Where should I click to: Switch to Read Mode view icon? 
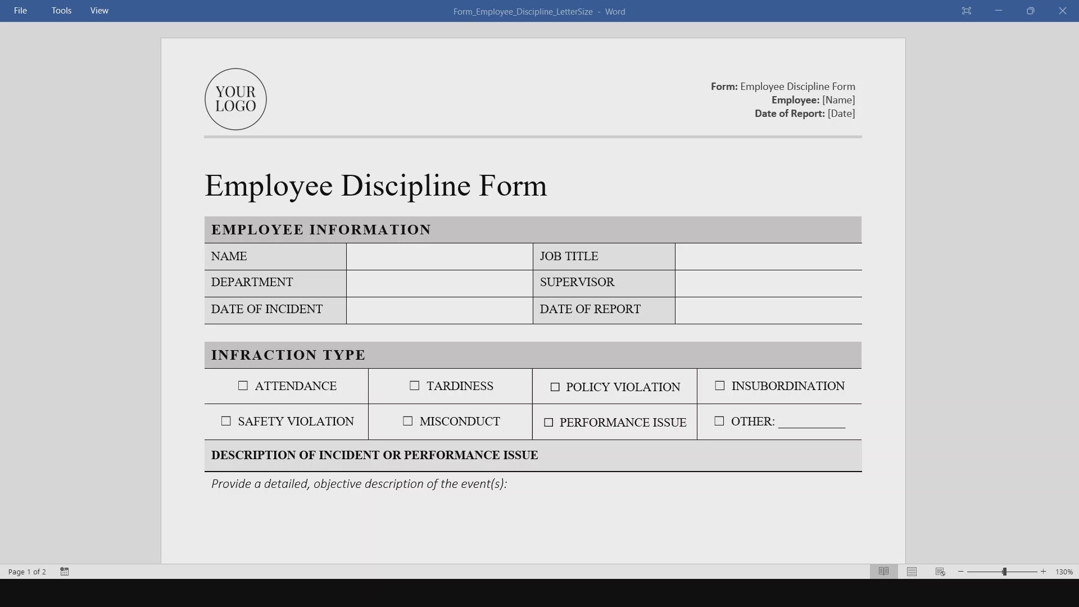click(883, 572)
